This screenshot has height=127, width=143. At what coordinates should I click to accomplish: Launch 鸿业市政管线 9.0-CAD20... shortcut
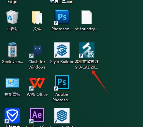click(x=87, y=50)
